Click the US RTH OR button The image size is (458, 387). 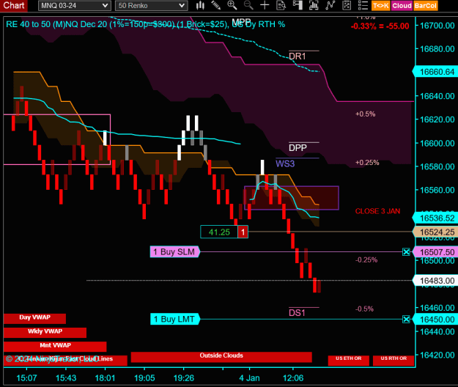[394, 361]
